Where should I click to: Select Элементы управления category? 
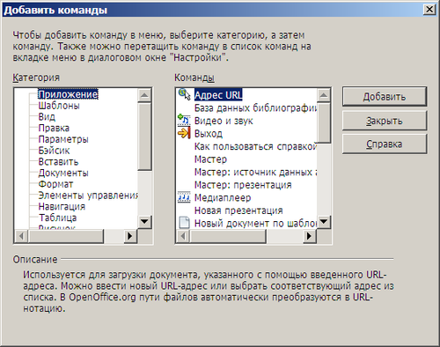(x=88, y=196)
